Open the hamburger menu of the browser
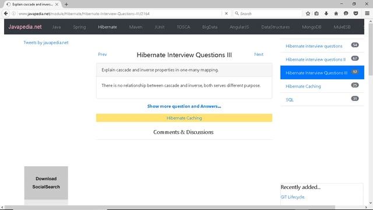The height and width of the screenshot is (210, 373). 367,13
